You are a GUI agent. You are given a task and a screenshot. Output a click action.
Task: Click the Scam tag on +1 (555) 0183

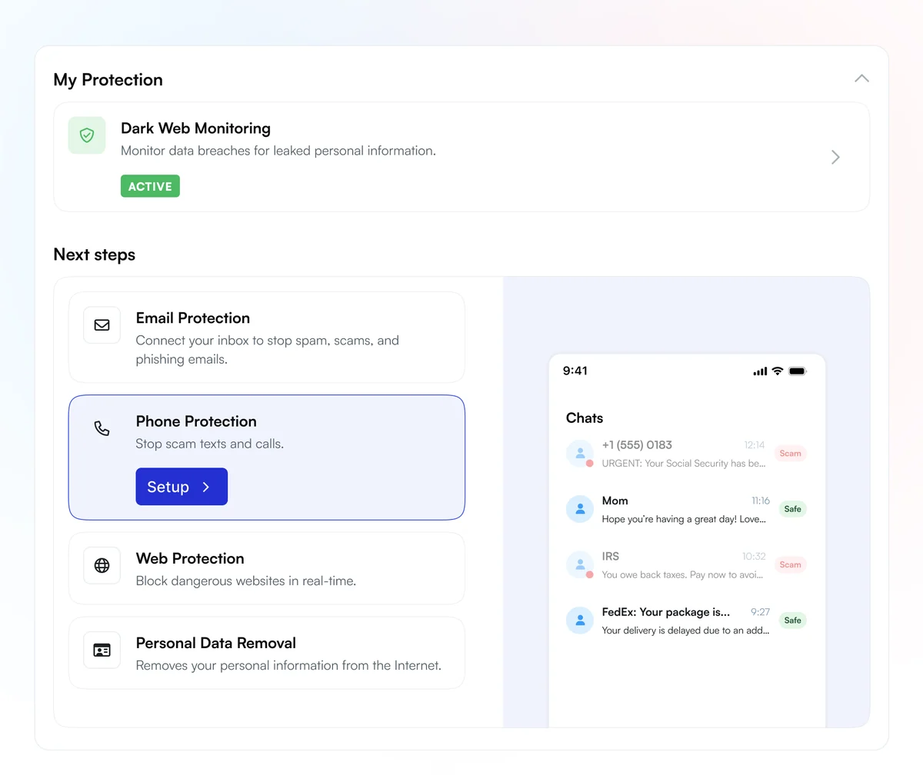pyautogui.click(x=790, y=454)
